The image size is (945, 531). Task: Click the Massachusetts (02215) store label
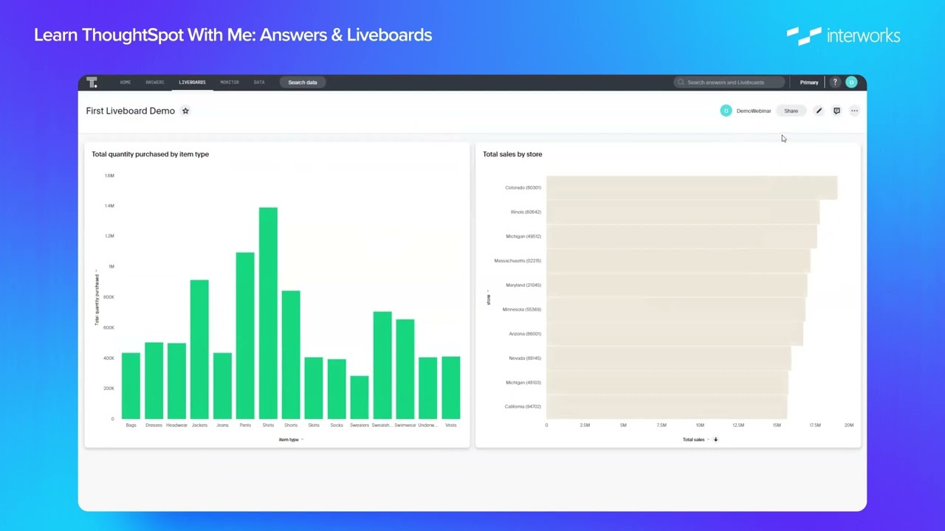[518, 260]
